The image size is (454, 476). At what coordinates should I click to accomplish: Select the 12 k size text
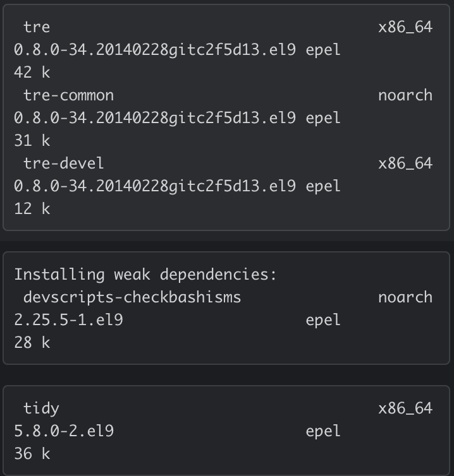[x=32, y=209]
